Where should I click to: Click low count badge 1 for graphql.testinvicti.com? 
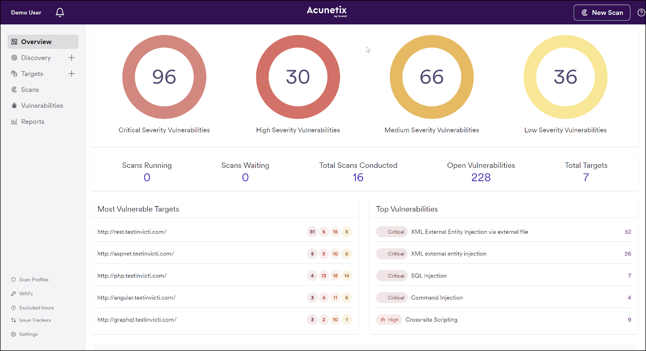[x=346, y=320]
